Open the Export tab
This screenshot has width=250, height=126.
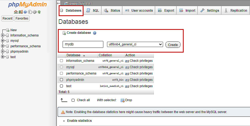click(x=166, y=11)
